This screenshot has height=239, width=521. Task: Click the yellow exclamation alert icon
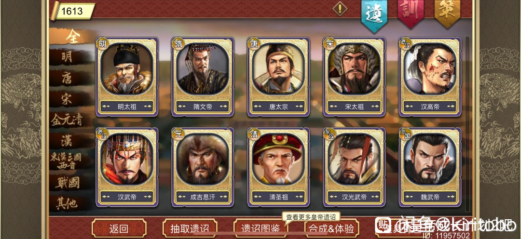tap(340, 9)
